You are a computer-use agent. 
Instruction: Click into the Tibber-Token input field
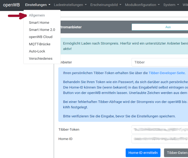[x=160, y=129]
